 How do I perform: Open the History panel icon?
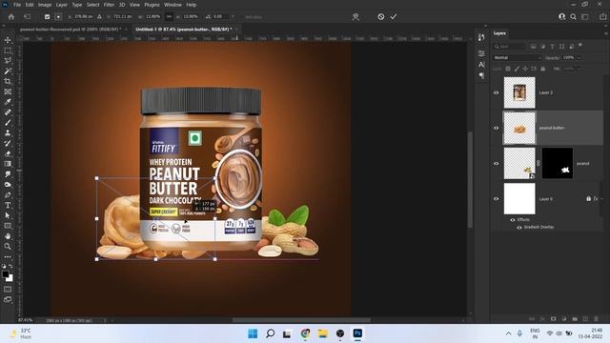point(481,37)
